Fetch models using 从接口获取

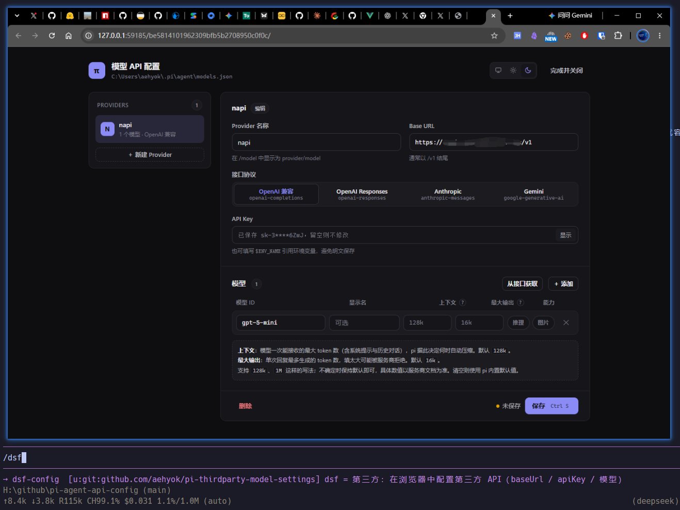coord(522,284)
